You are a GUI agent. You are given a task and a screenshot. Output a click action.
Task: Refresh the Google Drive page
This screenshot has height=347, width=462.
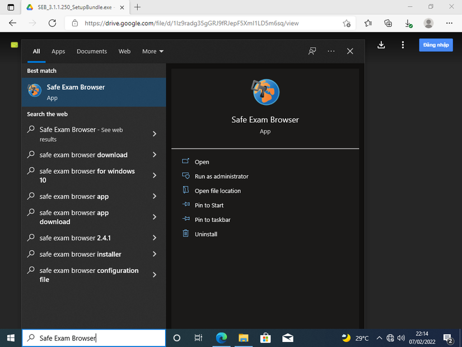point(53,23)
